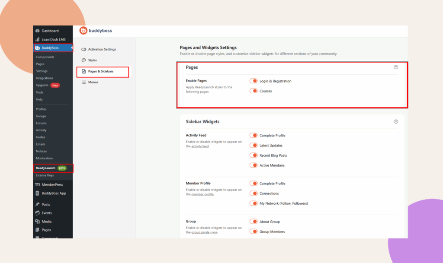Turn off the Latest Updates widget
The width and height of the screenshot is (443, 263).
click(x=254, y=146)
